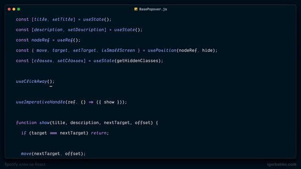Click 'setTarget' in the usePosition destructuring

pyautogui.click(x=85, y=50)
